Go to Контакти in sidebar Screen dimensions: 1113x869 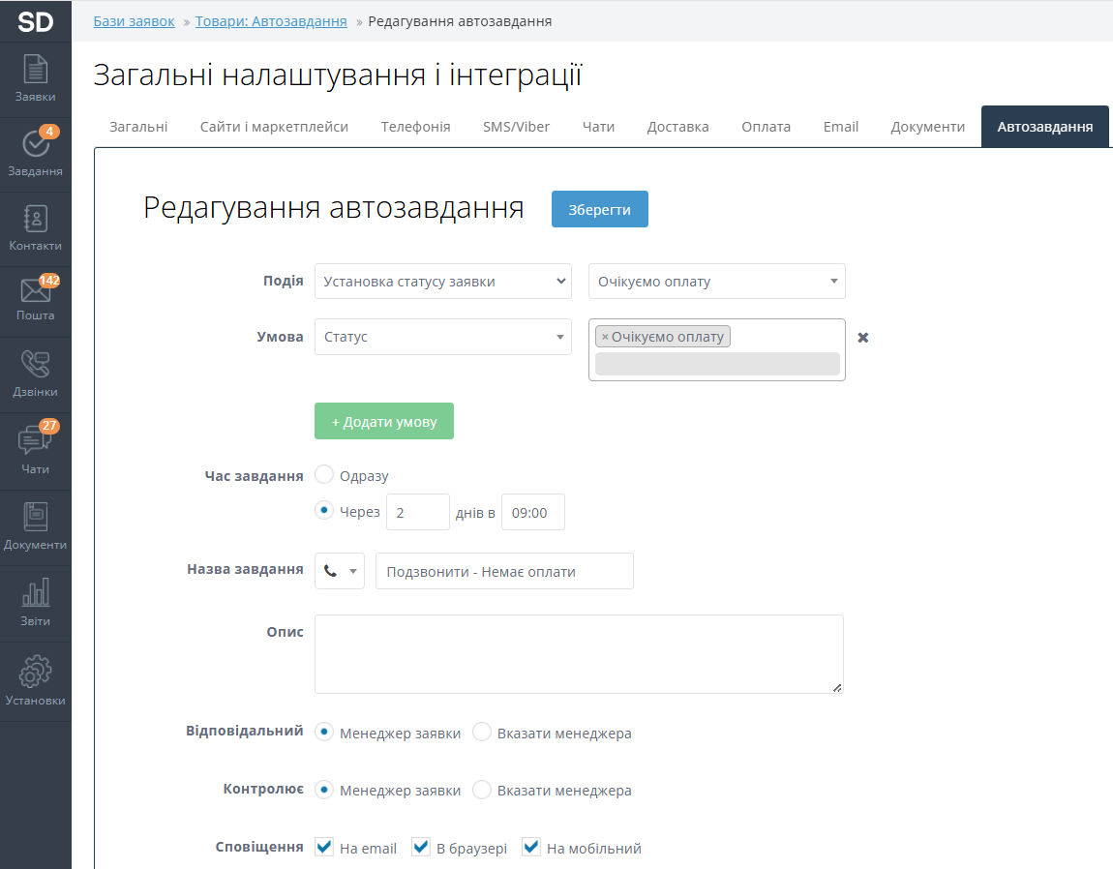[x=35, y=228]
